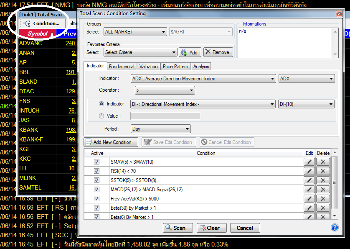The height and width of the screenshot is (249, 350).
Task: Edit the SSTOK(9) > SSTOD(9) condition
Action: tap(309, 180)
